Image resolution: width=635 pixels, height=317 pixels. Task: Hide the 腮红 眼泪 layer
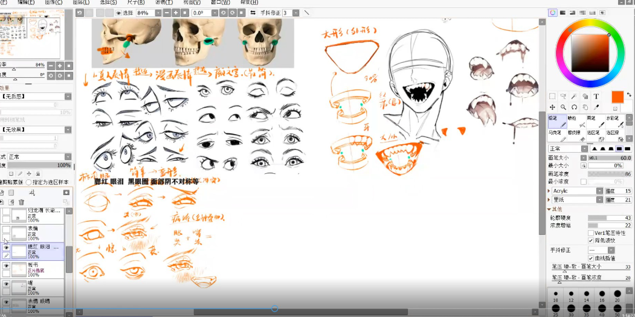[6, 247]
